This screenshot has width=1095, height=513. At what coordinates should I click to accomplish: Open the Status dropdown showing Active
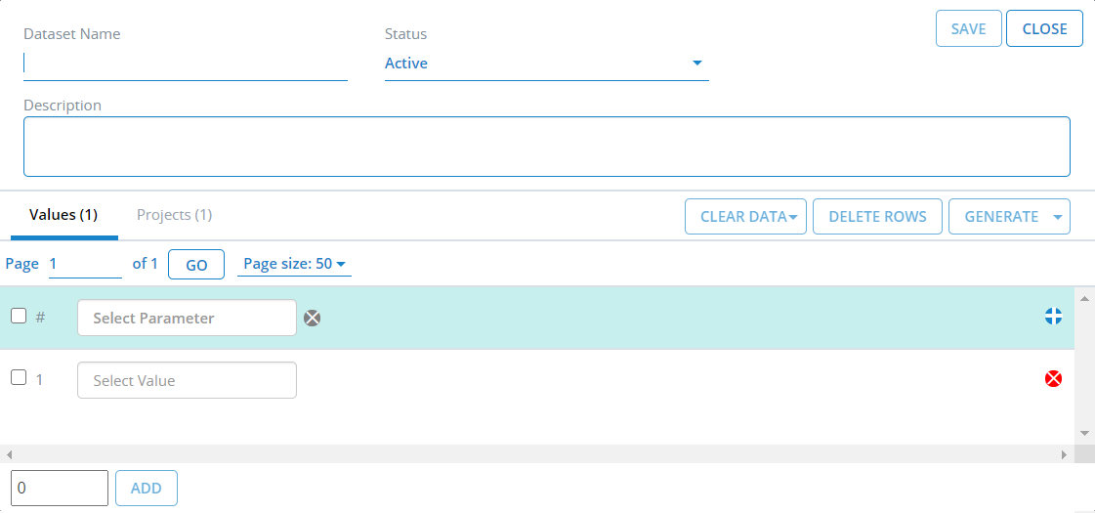(x=546, y=64)
